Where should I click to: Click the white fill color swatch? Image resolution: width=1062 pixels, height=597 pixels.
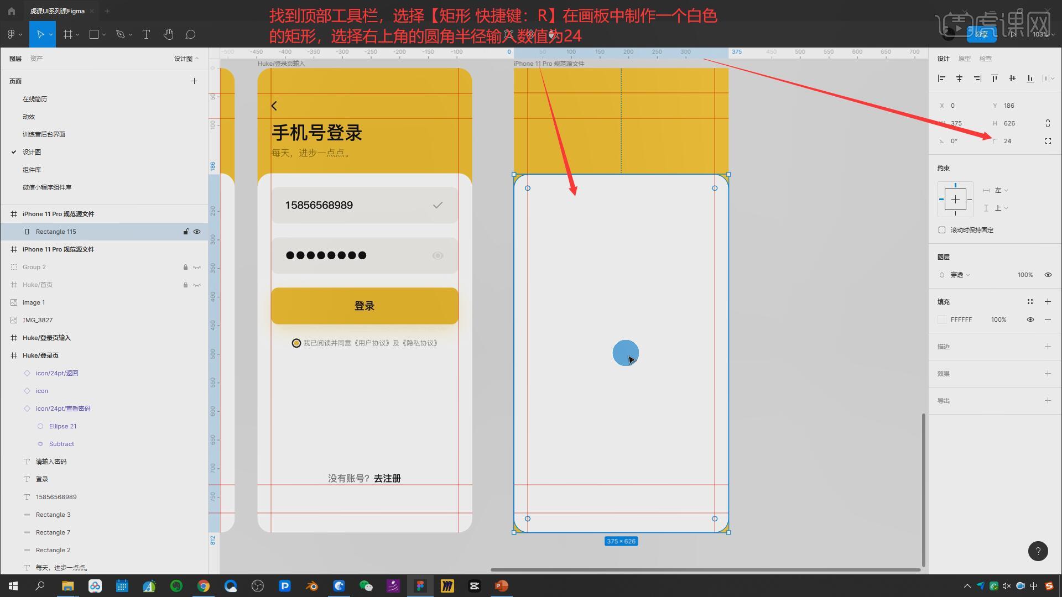[x=942, y=320]
